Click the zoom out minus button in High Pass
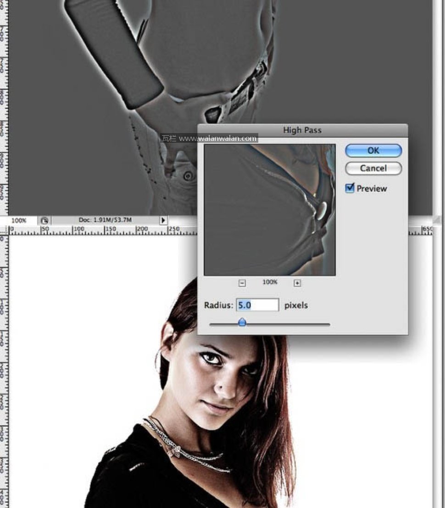Viewport: 445px width, 508px height. point(242,283)
